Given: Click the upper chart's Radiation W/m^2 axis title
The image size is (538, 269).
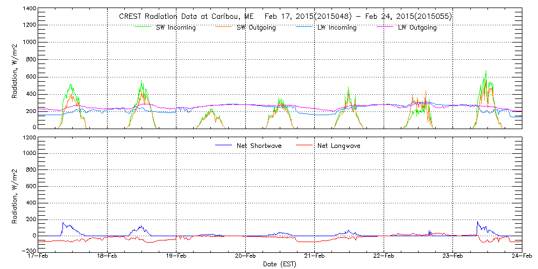Looking at the screenshot, I should point(15,68).
